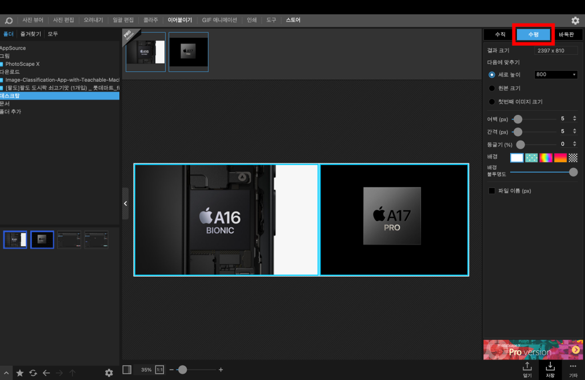This screenshot has height=380, width=585.
Task: Expand the bottom-left caret up icon
Action: [x=6, y=373]
